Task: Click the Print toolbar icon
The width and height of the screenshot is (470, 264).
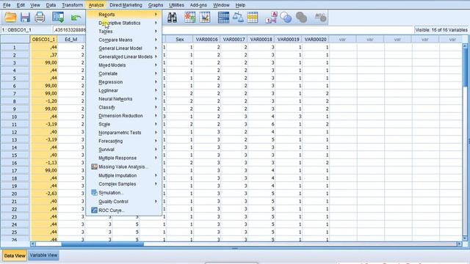Action: 40,18
